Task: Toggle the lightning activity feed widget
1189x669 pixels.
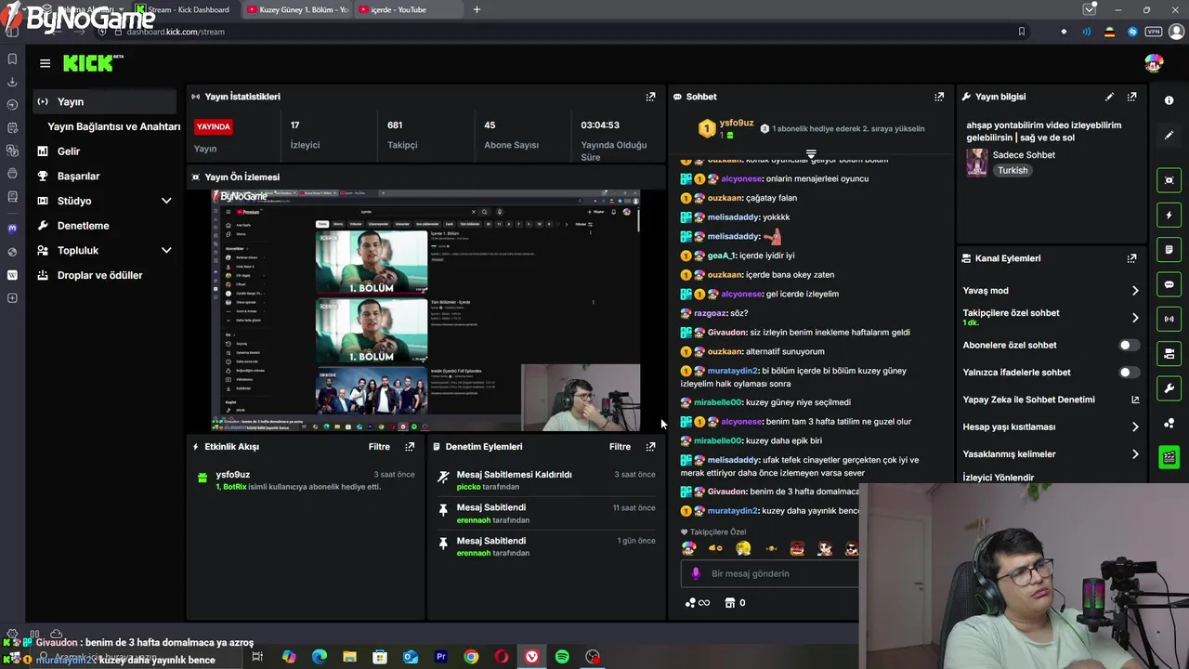Action: 1169,215
